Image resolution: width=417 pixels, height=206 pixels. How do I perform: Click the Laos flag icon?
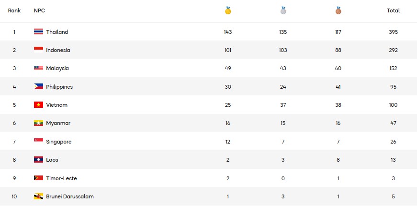click(38, 160)
